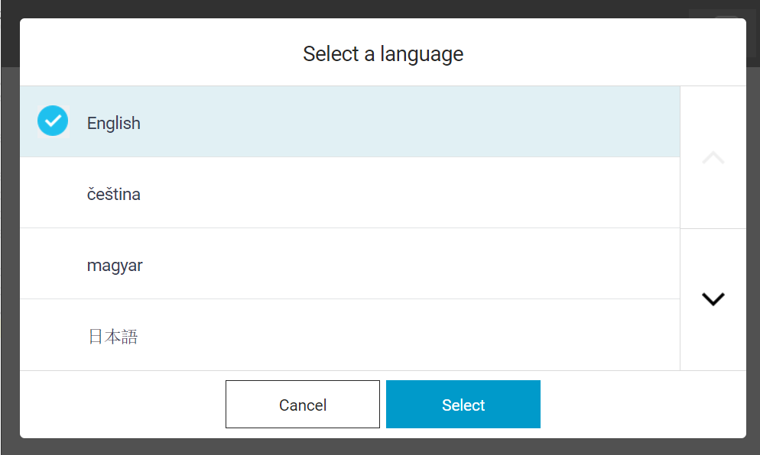Click the greyed-out up chevron arrow
The width and height of the screenshot is (760, 455).
pos(713,158)
